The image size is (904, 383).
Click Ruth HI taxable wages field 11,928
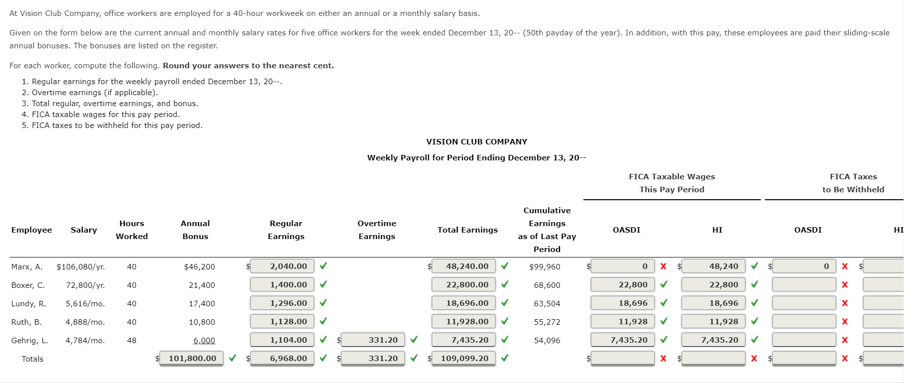tap(714, 321)
